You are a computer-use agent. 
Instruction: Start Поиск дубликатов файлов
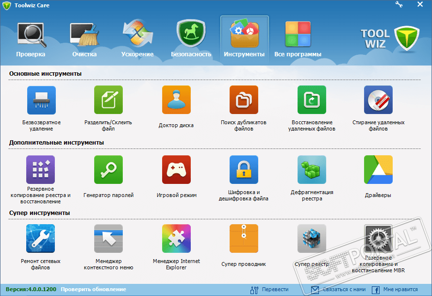click(244, 100)
